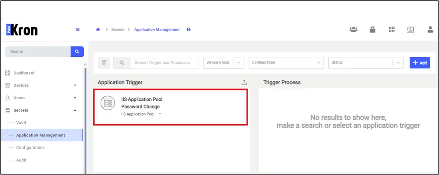This screenshot has height=175, width=439.
Task: Click the filter funnel icon
Action: point(104,63)
